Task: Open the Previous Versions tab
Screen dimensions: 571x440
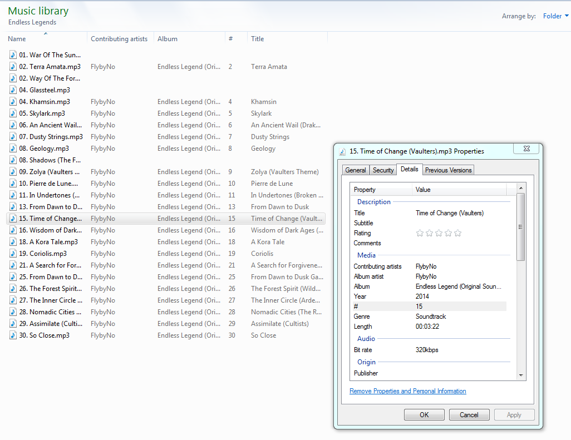Action: [448, 170]
